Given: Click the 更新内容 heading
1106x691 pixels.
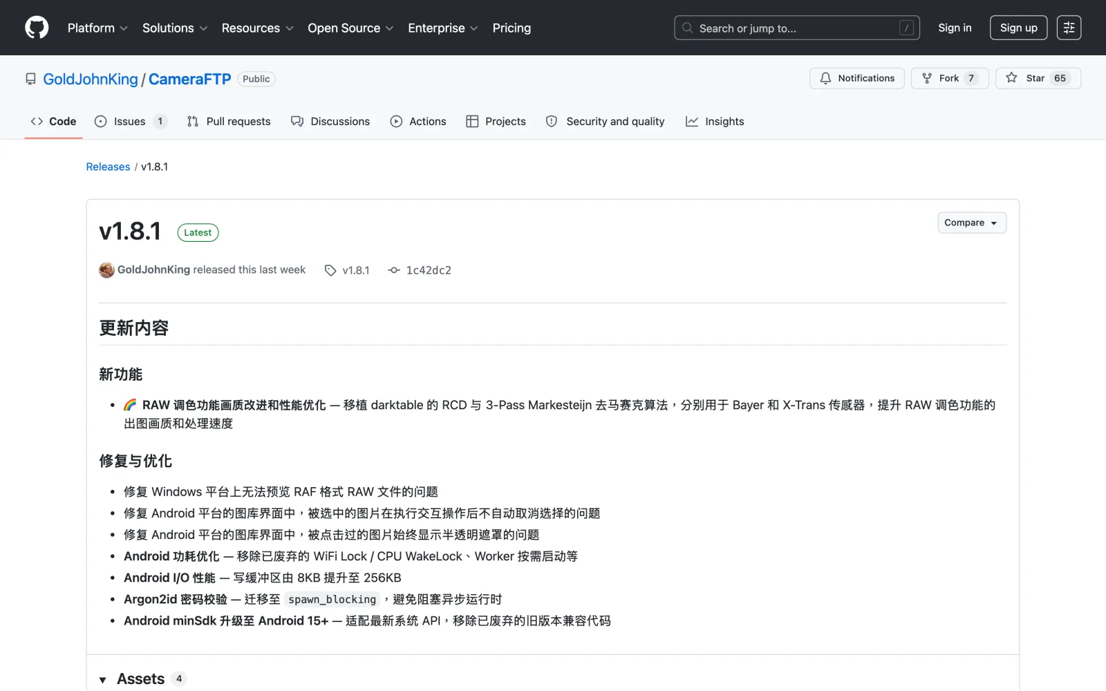Looking at the screenshot, I should point(134,328).
